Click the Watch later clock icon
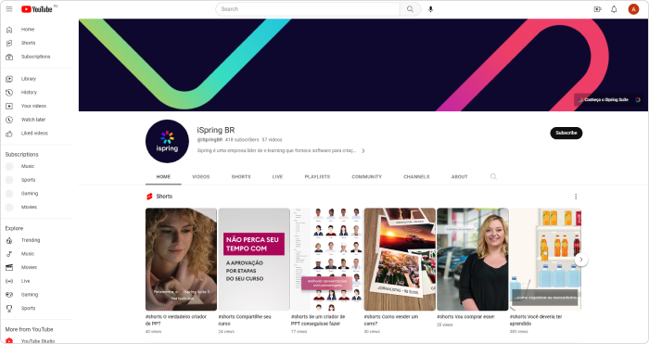This screenshot has width=649, height=344. click(9, 120)
